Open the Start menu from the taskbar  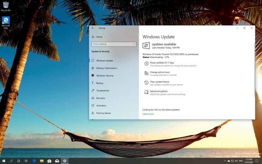3,161
